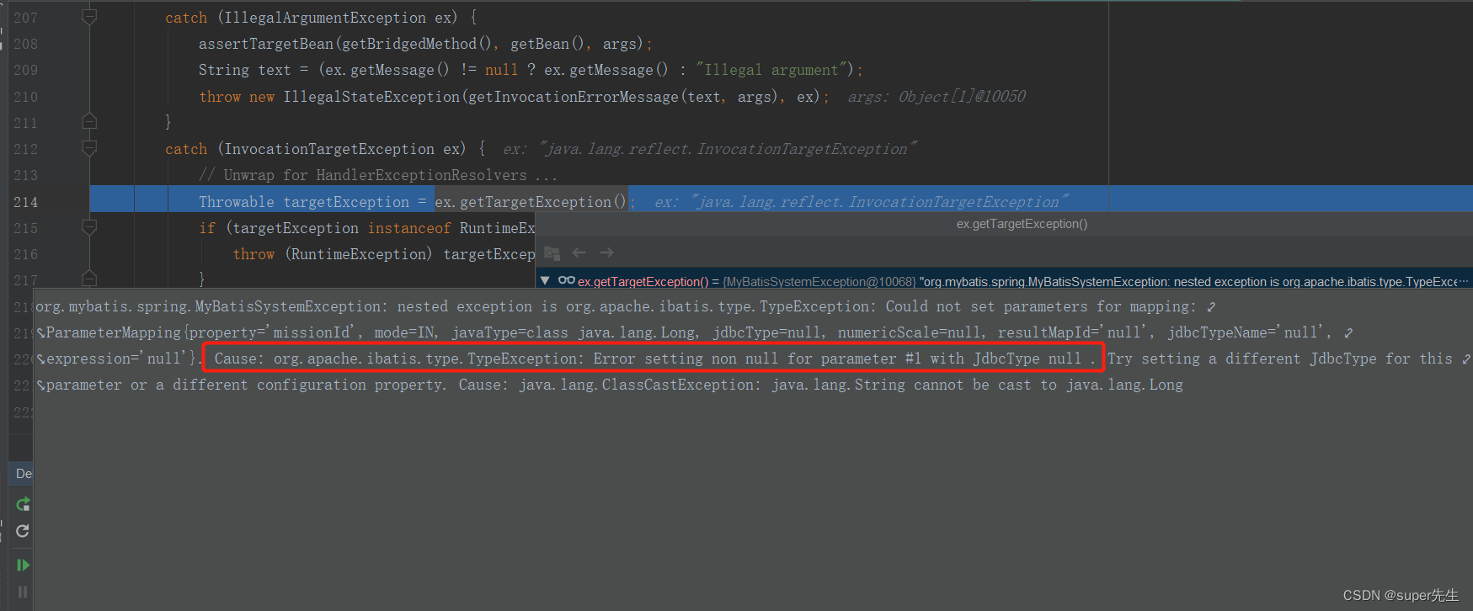Click line number 213 in the gutter

coord(25,175)
